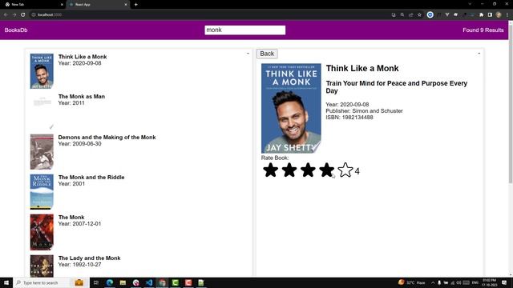This screenshot has width=513, height=288.
Task: Open Visual Studio Code from the taskbar
Action: pyautogui.click(x=149, y=282)
